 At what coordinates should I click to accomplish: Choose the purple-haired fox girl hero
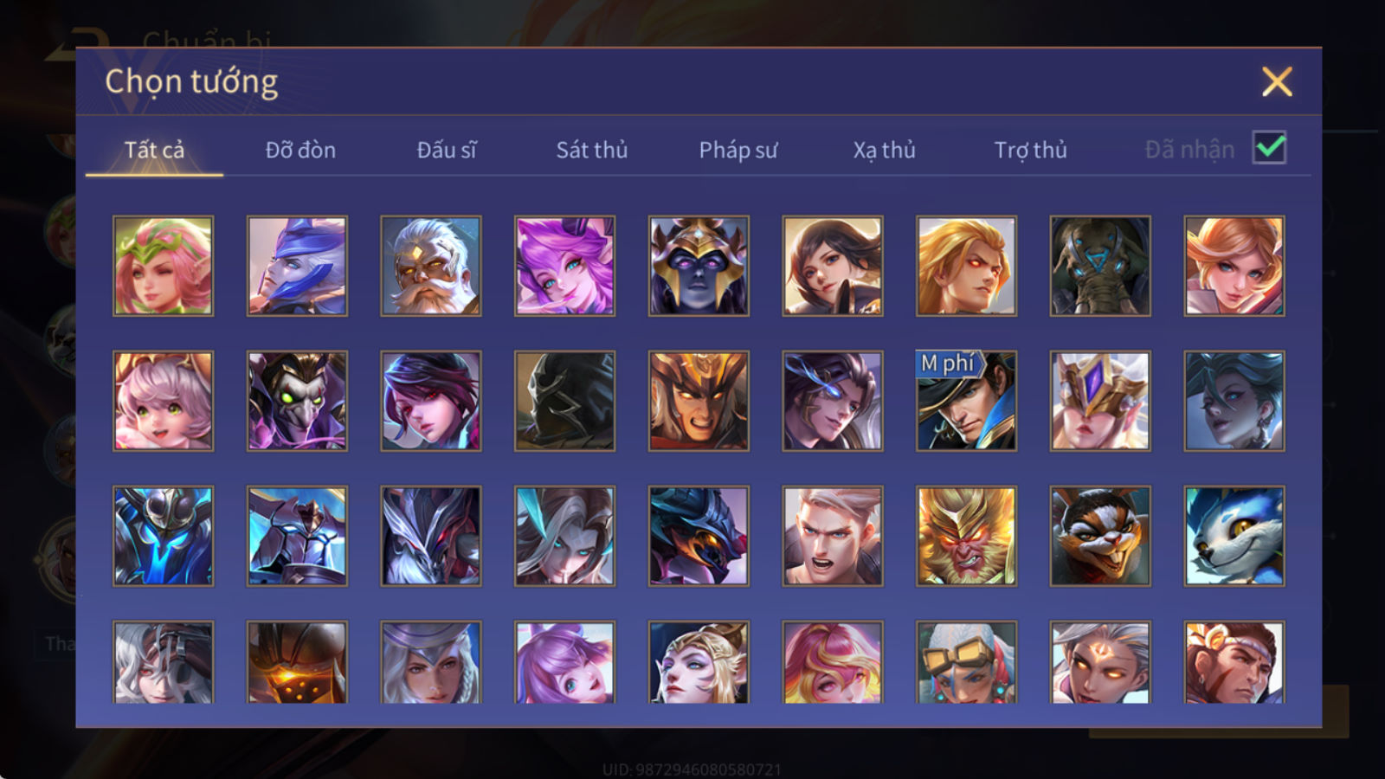(x=564, y=266)
